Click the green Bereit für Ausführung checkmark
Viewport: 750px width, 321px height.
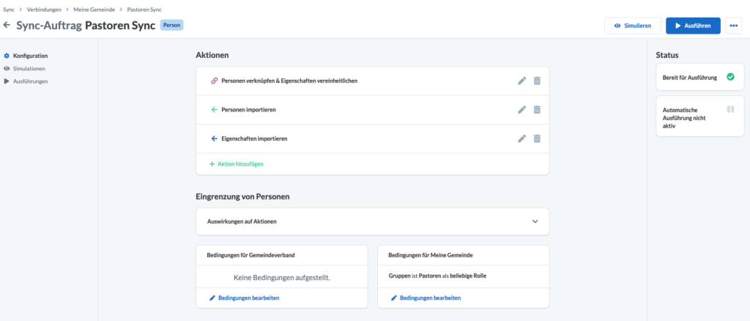click(x=730, y=76)
